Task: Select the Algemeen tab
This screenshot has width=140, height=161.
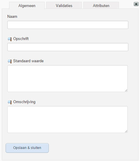Action: [27, 6]
